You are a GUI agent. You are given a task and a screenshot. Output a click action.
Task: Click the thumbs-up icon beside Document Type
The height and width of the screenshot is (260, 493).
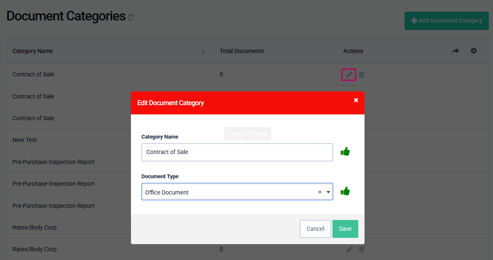tap(345, 192)
